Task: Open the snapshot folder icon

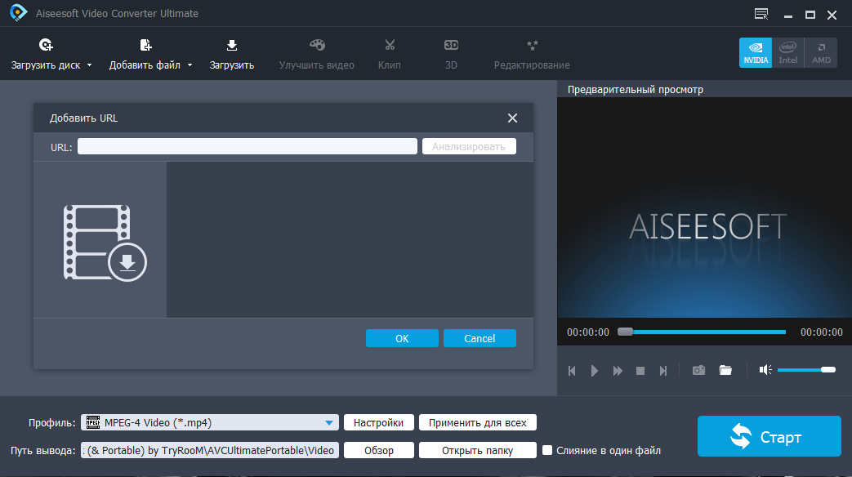Action: [725, 370]
